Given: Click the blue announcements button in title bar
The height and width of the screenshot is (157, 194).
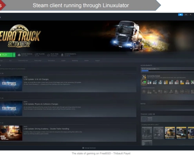Looking at the screenshot, I should pyautogui.click(x=180, y=15).
